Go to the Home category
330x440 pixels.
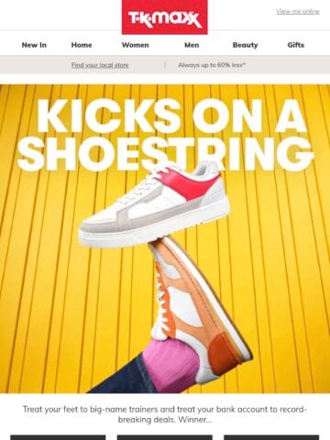point(82,45)
